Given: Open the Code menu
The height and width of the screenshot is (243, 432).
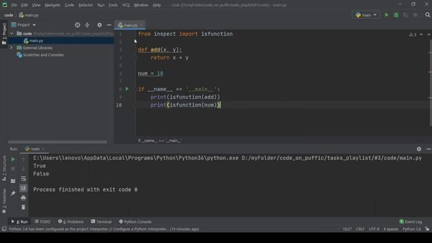Looking at the screenshot, I should [x=69, y=5].
